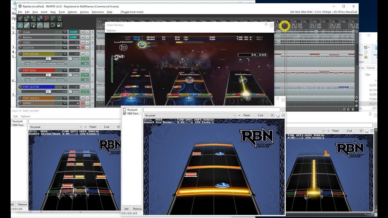The image size is (388, 218).
Task: Solo the PART VOCALS track
Action: point(87,98)
